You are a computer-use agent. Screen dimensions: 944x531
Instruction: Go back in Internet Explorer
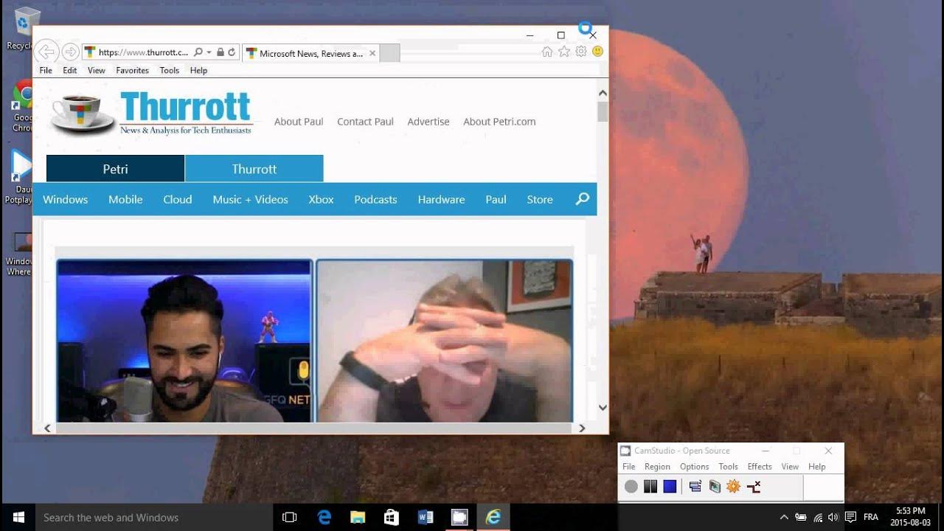pos(46,52)
